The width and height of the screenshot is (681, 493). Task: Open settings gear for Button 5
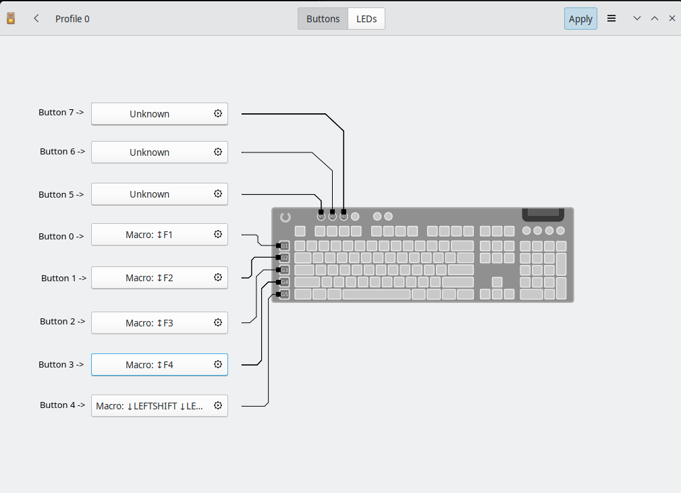click(217, 194)
